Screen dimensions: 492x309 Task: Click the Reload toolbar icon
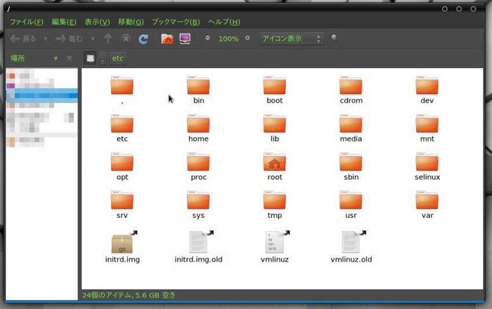(144, 39)
